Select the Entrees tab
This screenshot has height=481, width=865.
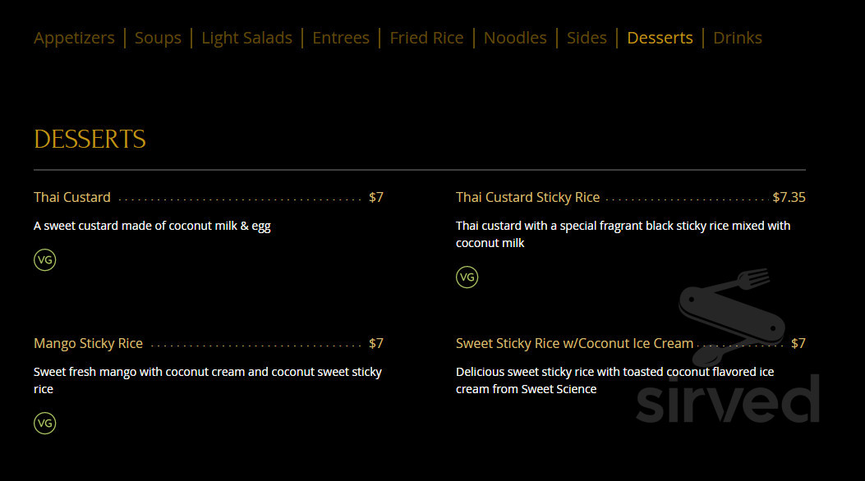click(x=341, y=38)
